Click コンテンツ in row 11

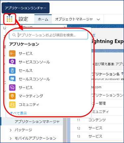coord(97,120)
